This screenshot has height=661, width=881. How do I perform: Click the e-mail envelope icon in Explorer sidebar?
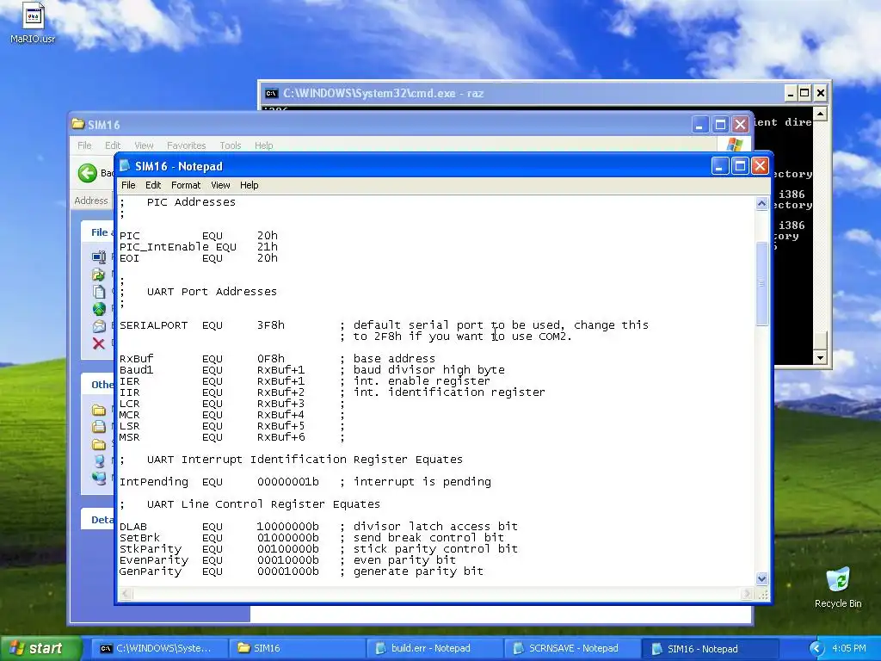click(99, 326)
